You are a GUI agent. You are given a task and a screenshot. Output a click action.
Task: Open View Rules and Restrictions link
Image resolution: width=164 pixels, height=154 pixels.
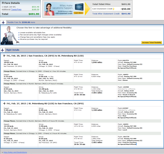click(15, 152)
